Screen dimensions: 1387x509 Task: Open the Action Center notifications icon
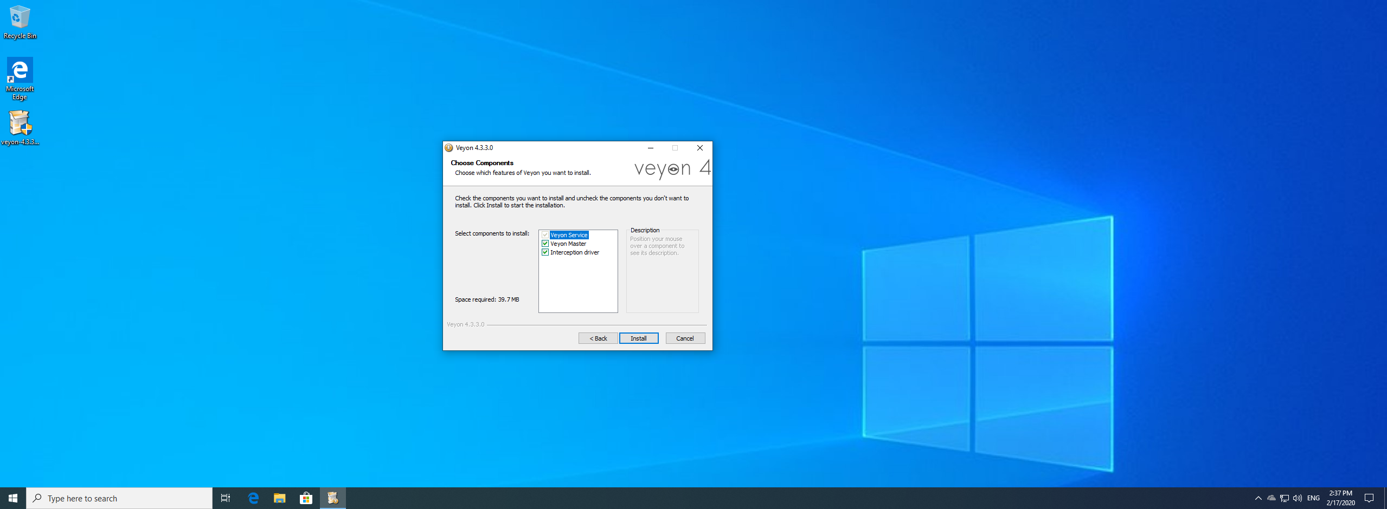point(1369,498)
